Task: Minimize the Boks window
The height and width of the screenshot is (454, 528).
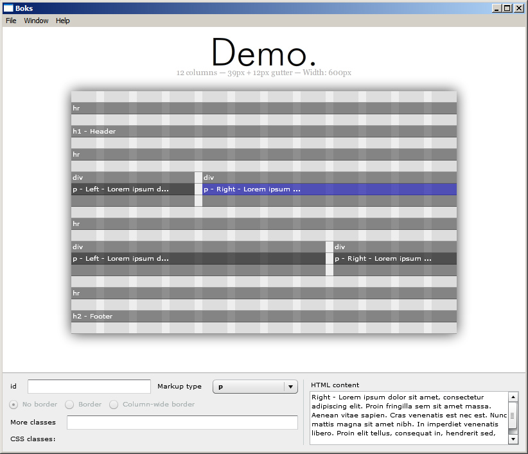Action: pos(497,8)
